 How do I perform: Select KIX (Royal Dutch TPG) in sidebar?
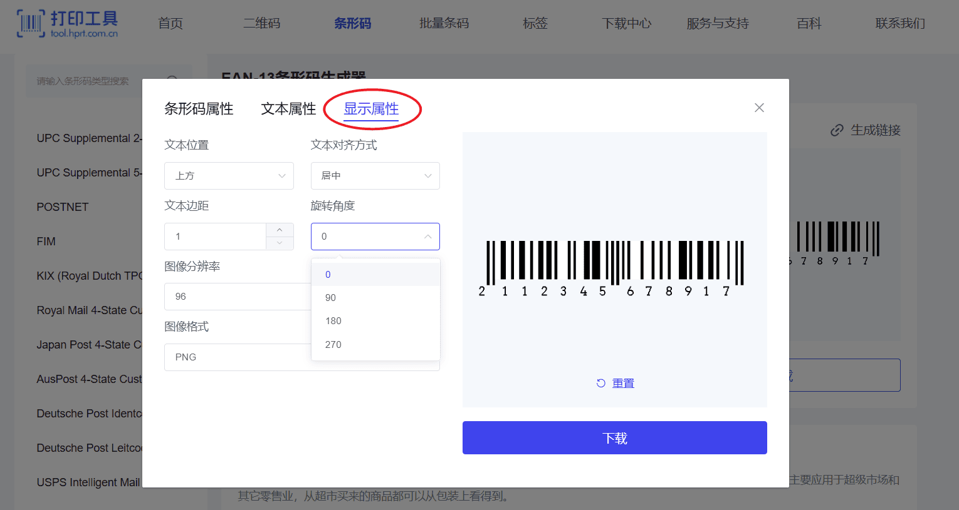coord(89,276)
